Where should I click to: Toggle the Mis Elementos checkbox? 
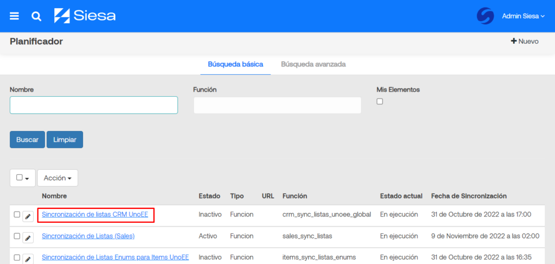click(x=379, y=101)
